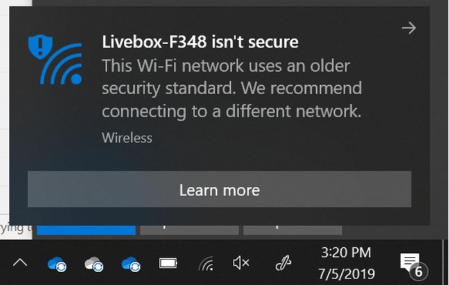Click the Wireless source label
Image resolution: width=449 pixels, height=285 pixels.
click(127, 137)
